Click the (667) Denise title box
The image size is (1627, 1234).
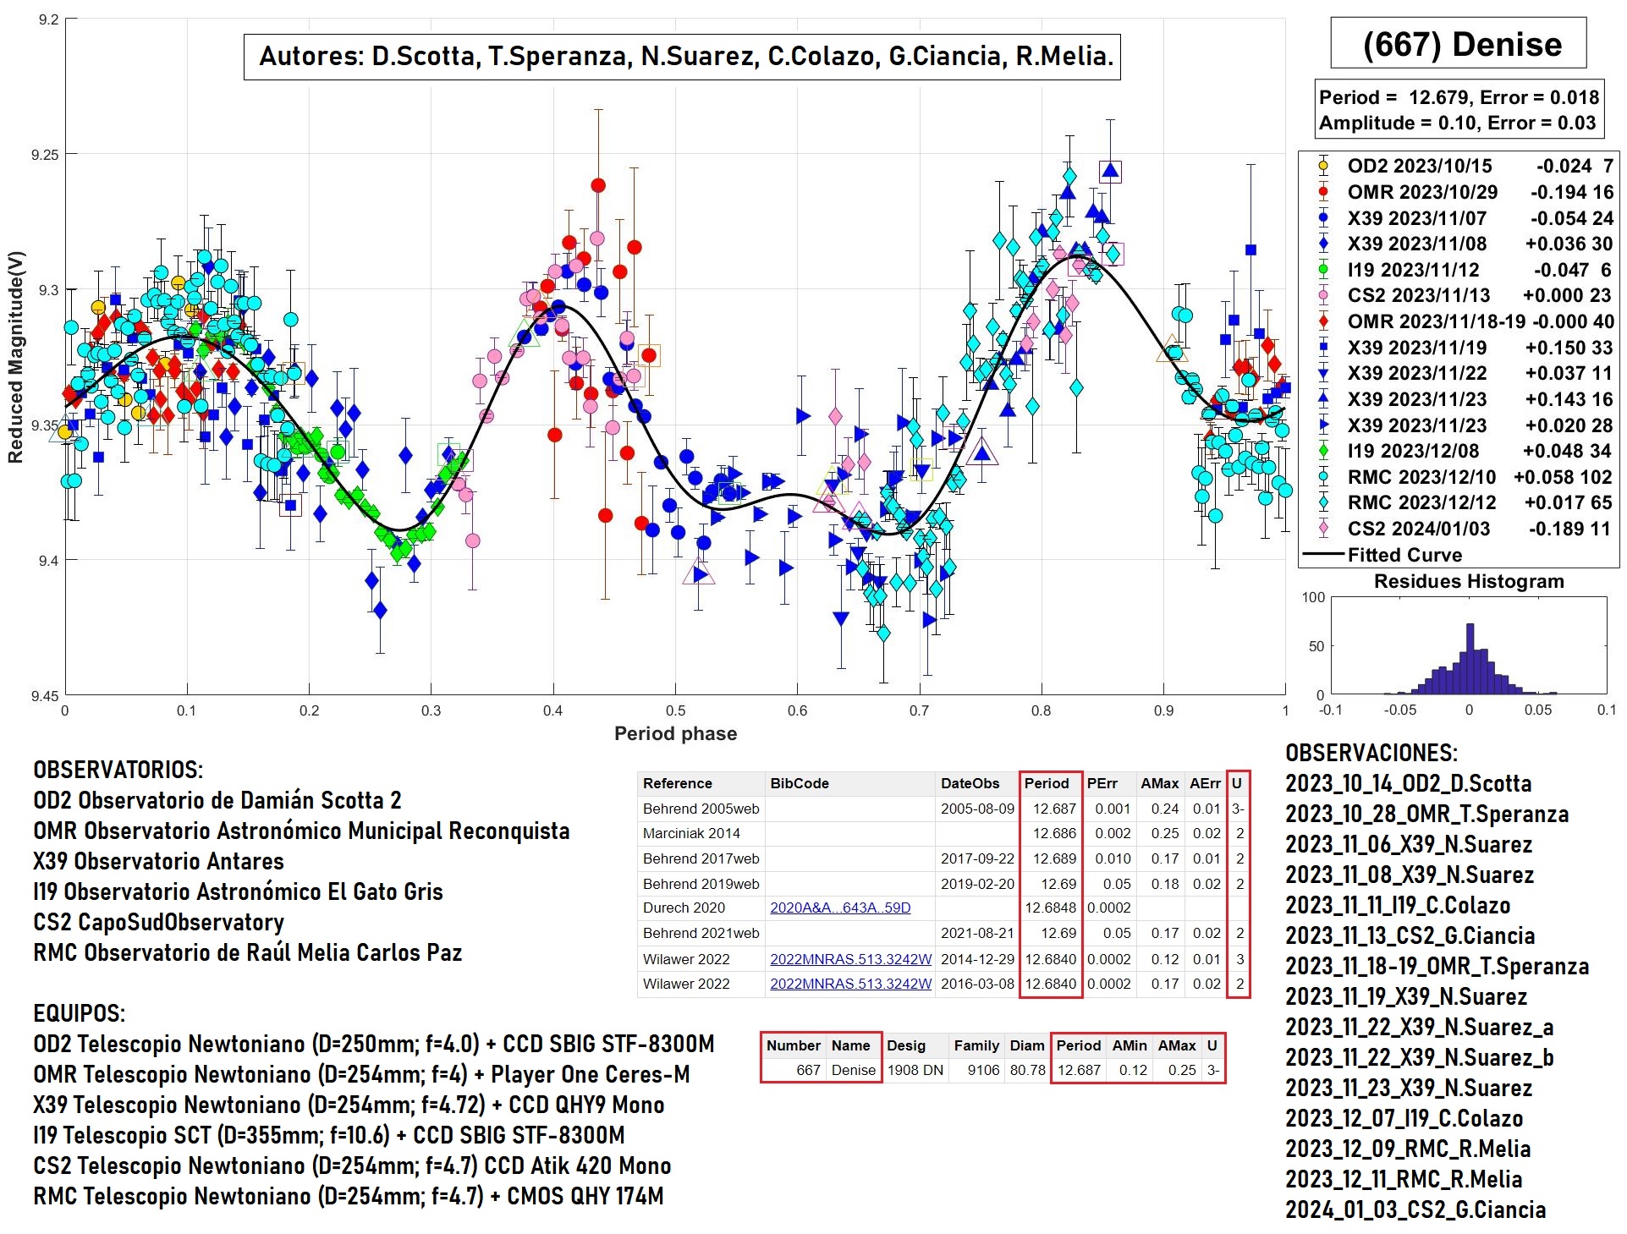[x=1459, y=43]
